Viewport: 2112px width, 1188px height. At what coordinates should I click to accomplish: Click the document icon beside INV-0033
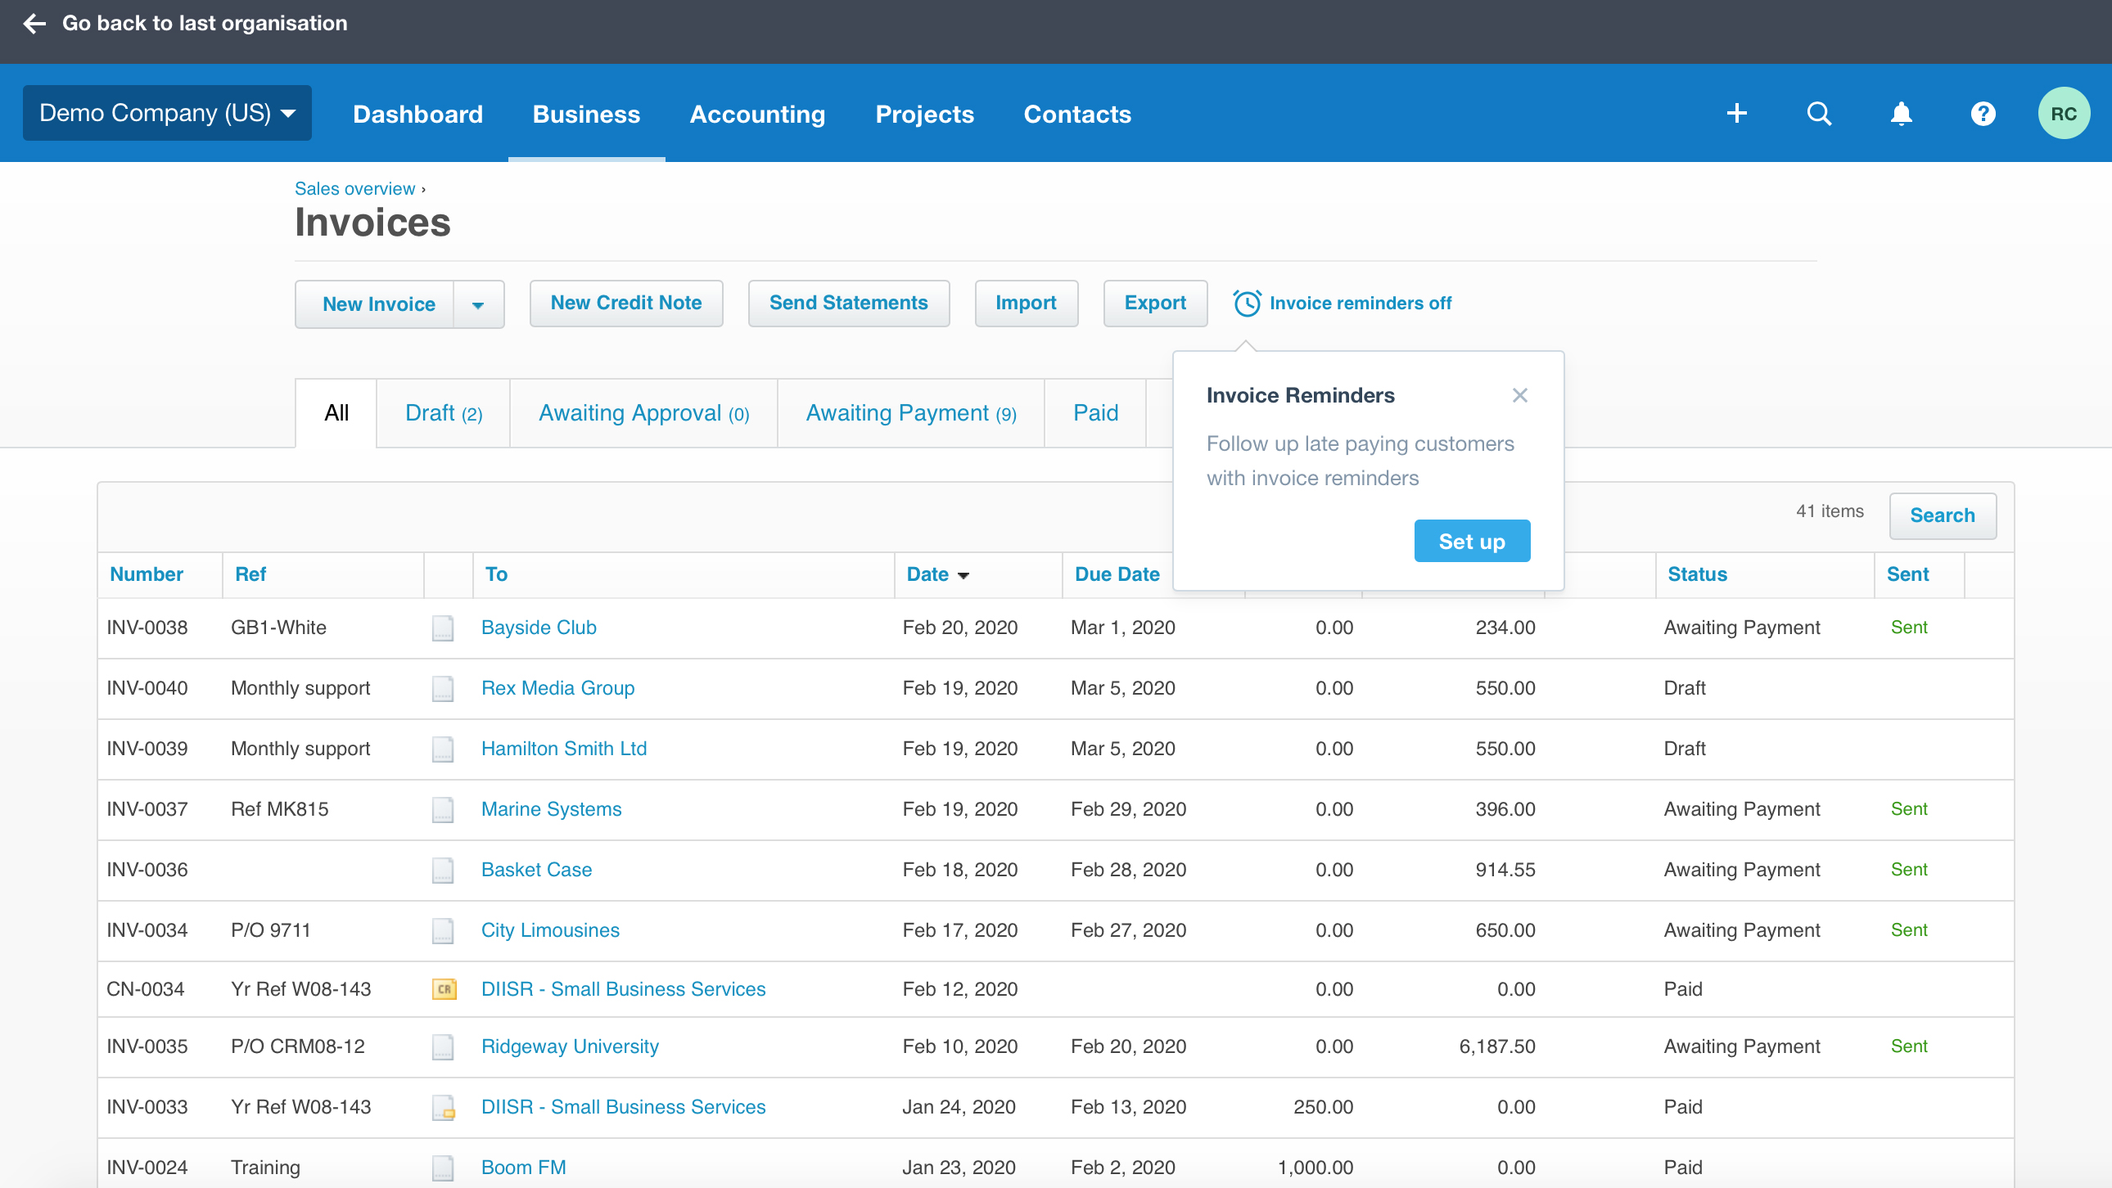[x=444, y=1107]
